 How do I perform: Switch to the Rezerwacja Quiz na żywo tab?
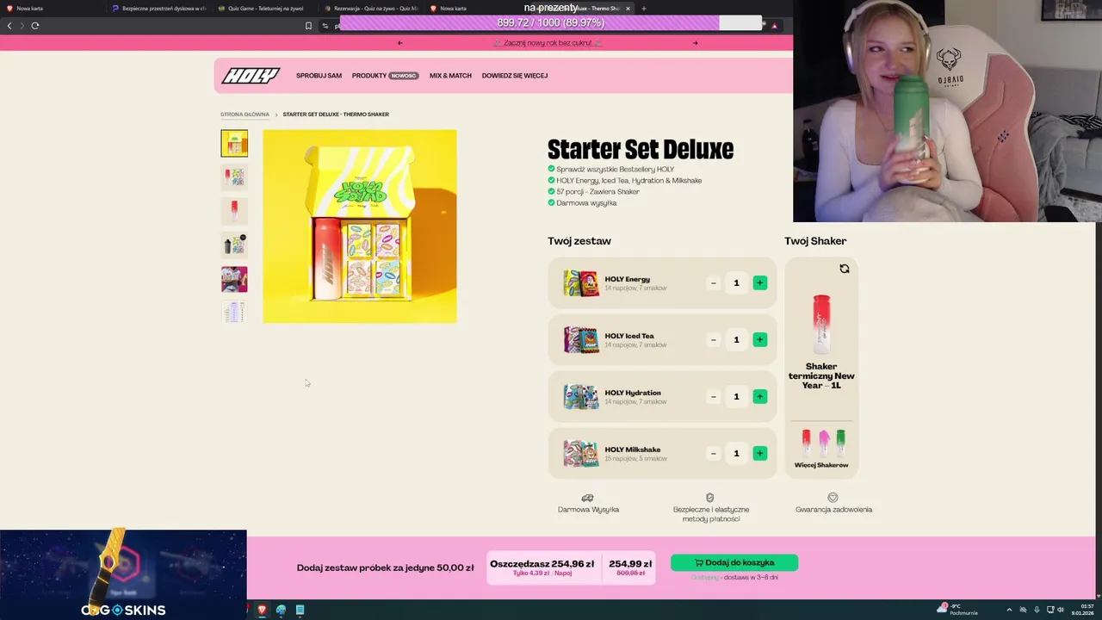click(370, 9)
